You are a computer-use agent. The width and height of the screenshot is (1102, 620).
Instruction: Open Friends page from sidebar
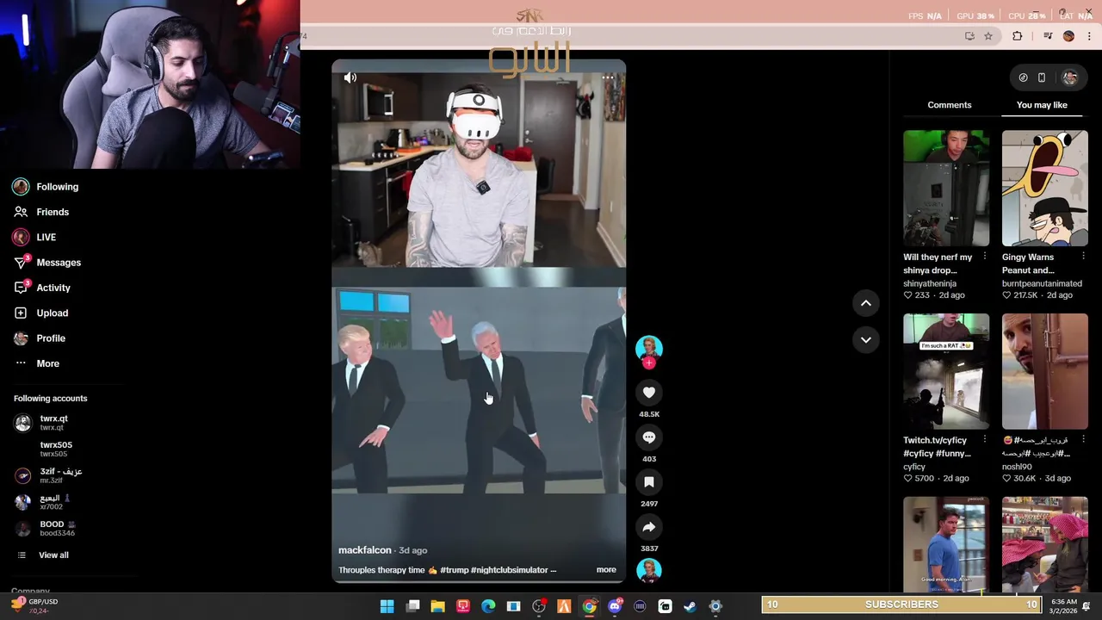41,212
